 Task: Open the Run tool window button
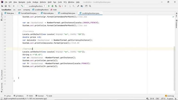(x=8, y=96)
